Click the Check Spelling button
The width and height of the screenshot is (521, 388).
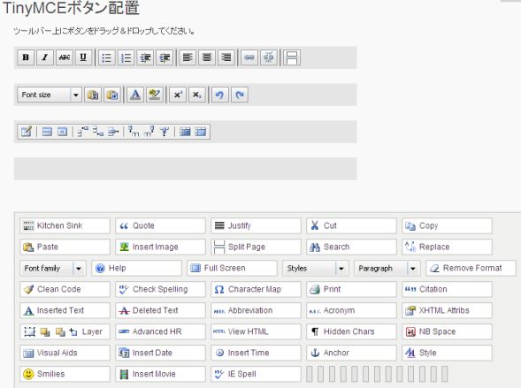pos(160,289)
